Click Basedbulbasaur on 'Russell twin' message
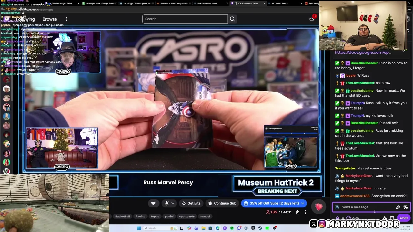The width and height of the screenshot is (413, 232). pos(364,123)
